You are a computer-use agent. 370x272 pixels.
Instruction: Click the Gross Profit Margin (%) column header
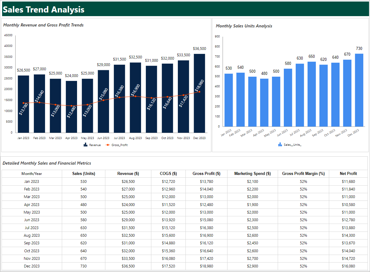[303, 174]
